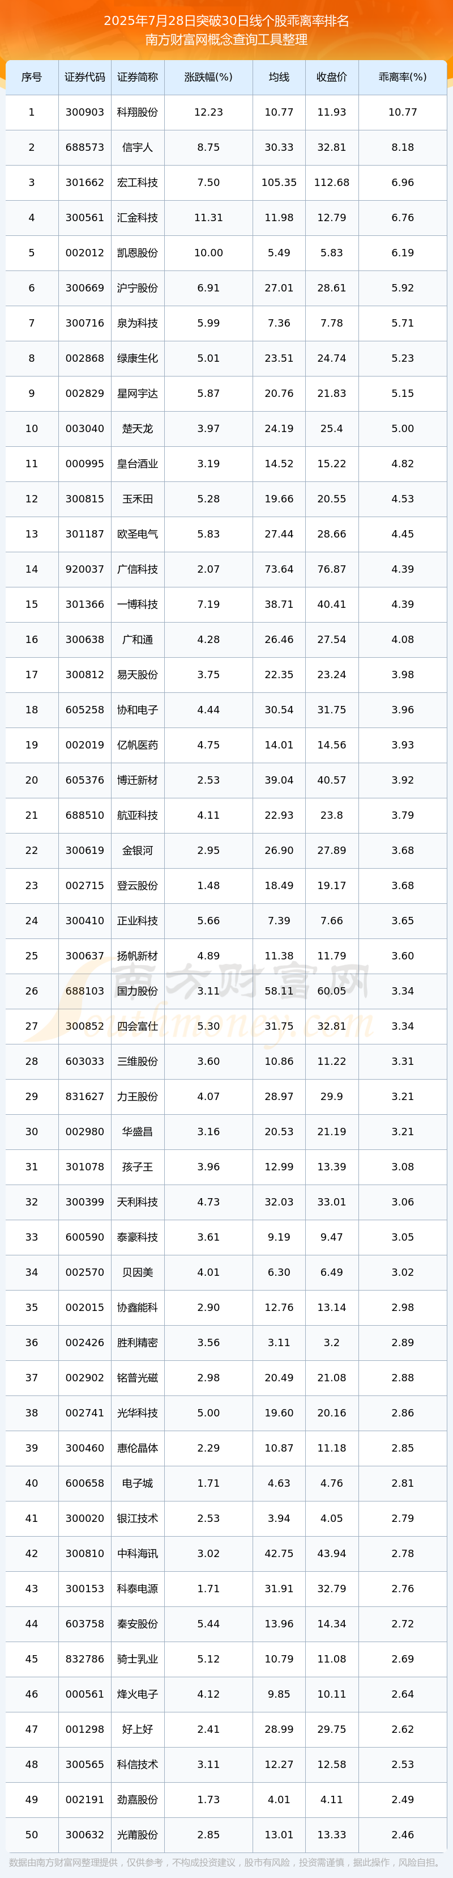Select stock name 烽火电子

pos(138,1694)
